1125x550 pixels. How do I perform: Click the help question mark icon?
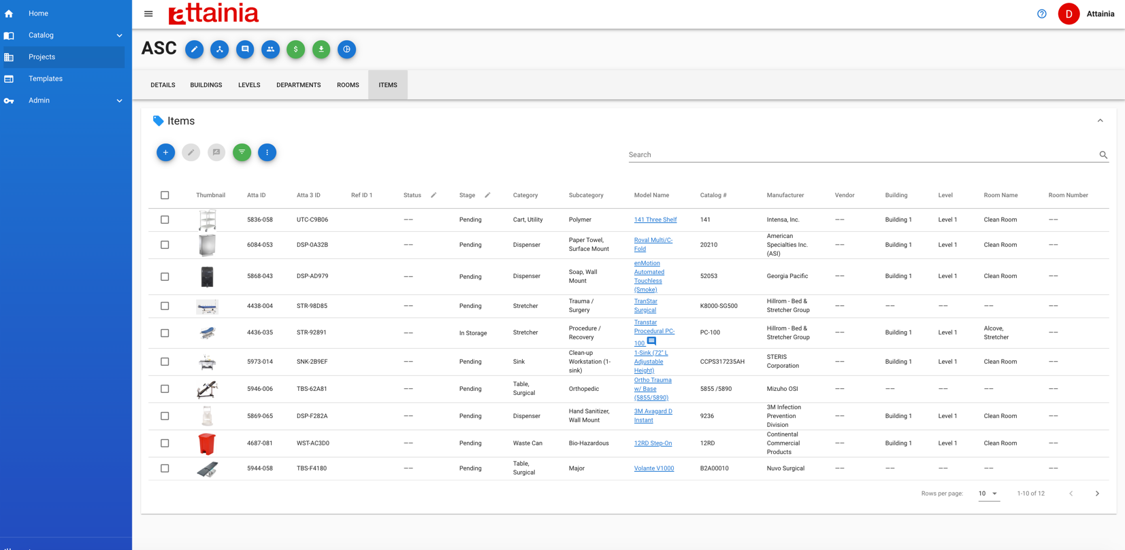pyautogui.click(x=1042, y=14)
